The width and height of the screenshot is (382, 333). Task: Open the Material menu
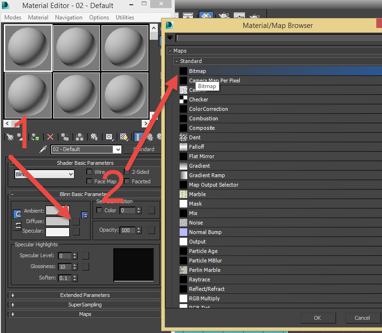38,18
